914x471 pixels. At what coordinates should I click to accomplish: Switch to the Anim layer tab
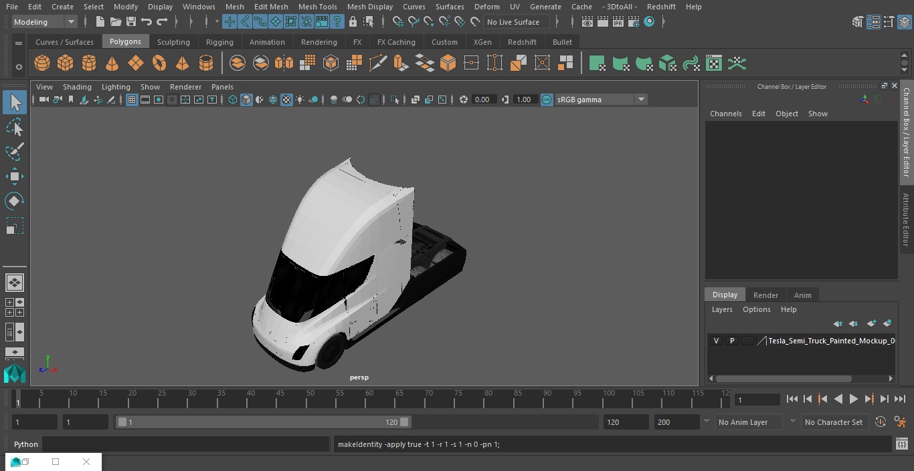coord(802,295)
